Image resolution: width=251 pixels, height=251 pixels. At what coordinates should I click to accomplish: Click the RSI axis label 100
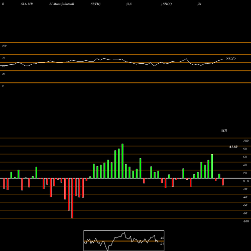coord(5,46)
